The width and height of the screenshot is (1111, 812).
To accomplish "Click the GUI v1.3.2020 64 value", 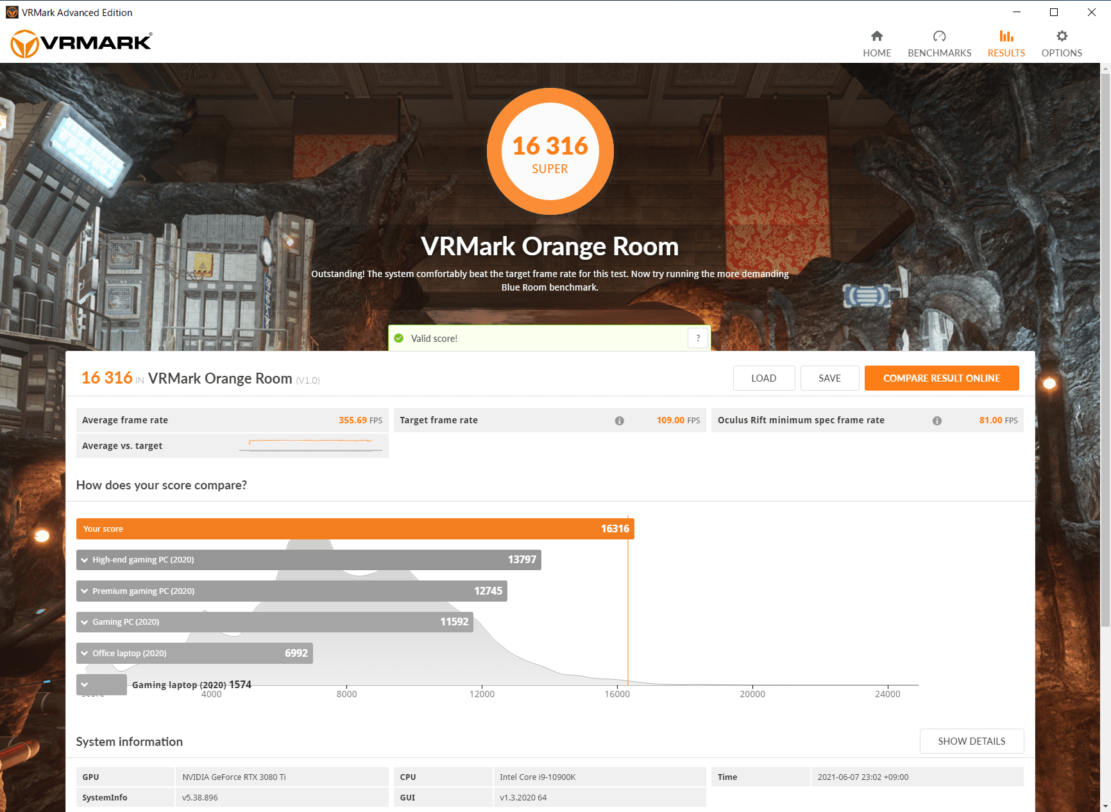I will tap(523, 798).
